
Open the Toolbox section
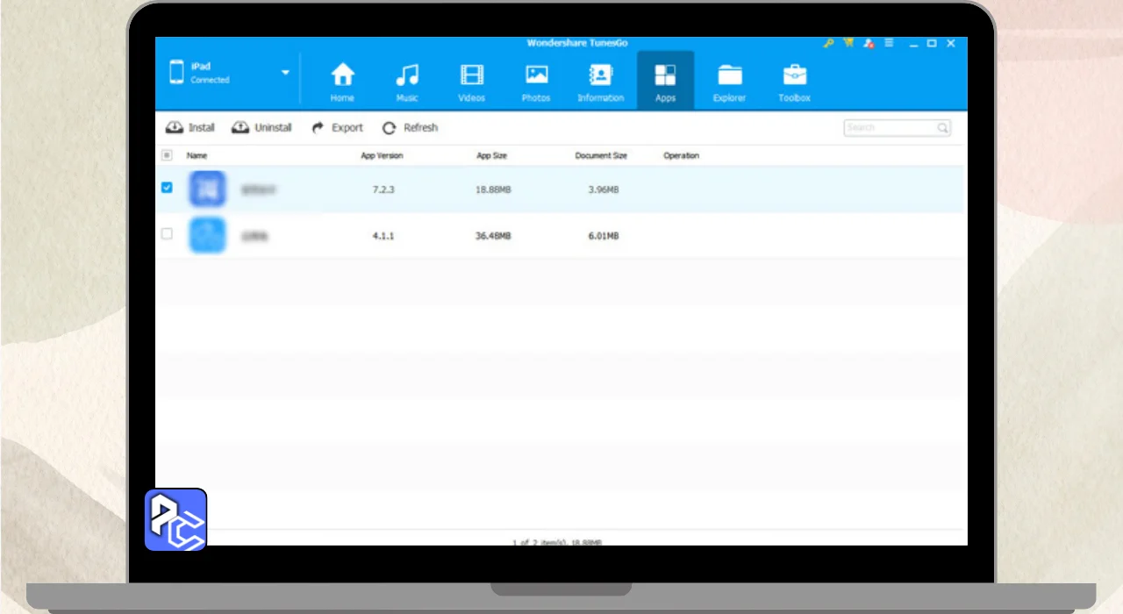tap(794, 82)
